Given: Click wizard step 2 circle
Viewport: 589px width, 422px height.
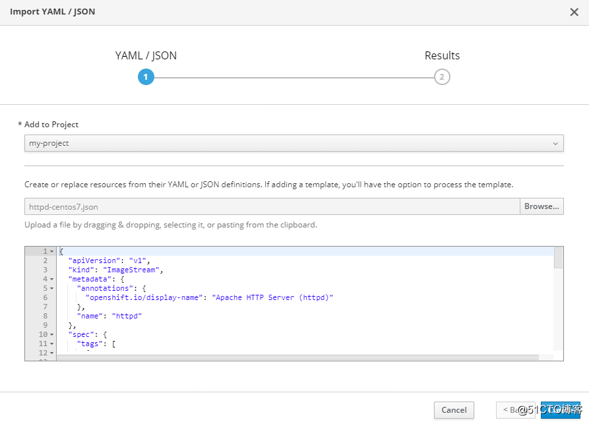Looking at the screenshot, I should point(442,77).
